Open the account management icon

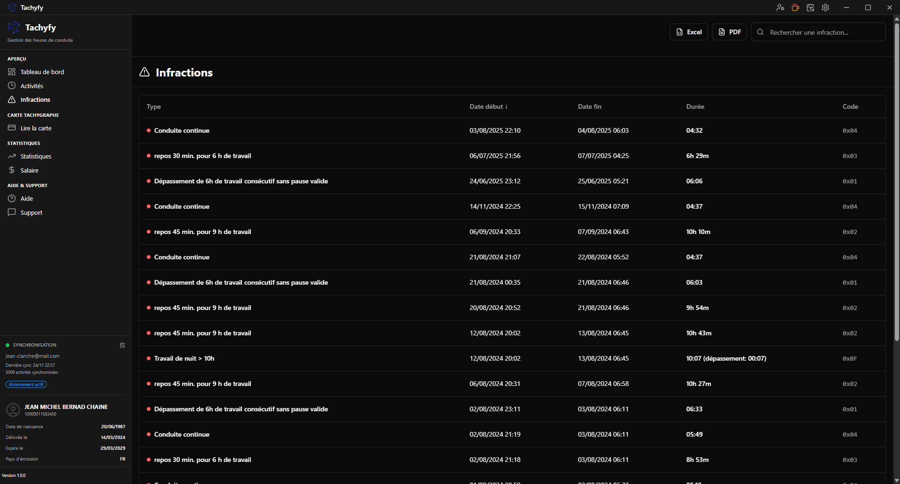780,8
